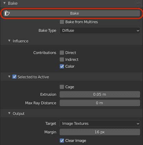Open the Target Image Textures dropdown

point(100,123)
